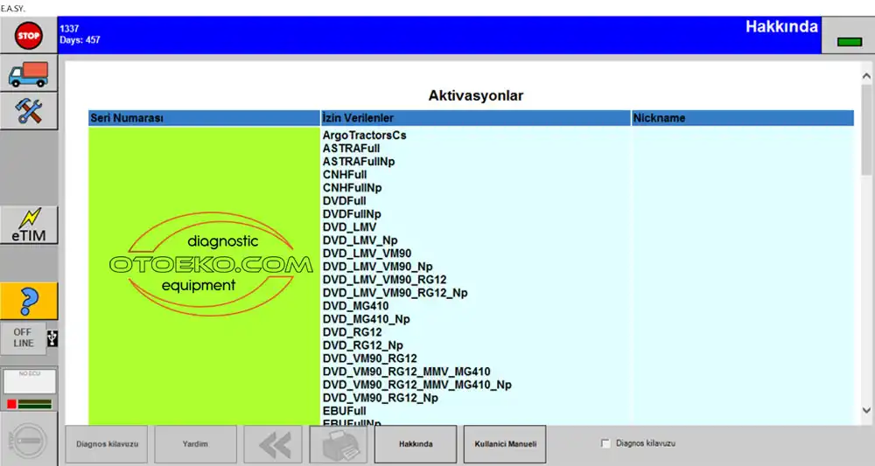Select the DVD_RG12_Np entry
The width and height of the screenshot is (875, 466).
pos(363,345)
